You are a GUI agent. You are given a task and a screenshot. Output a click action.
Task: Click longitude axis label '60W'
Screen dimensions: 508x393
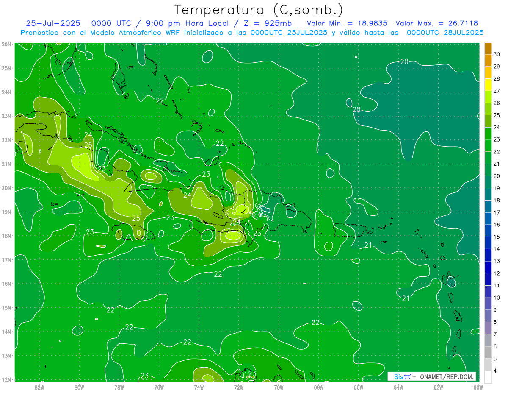click(x=478, y=387)
